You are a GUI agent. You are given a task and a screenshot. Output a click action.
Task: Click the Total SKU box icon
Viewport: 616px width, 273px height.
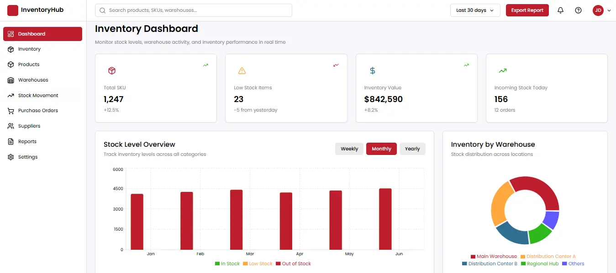click(x=112, y=71)
